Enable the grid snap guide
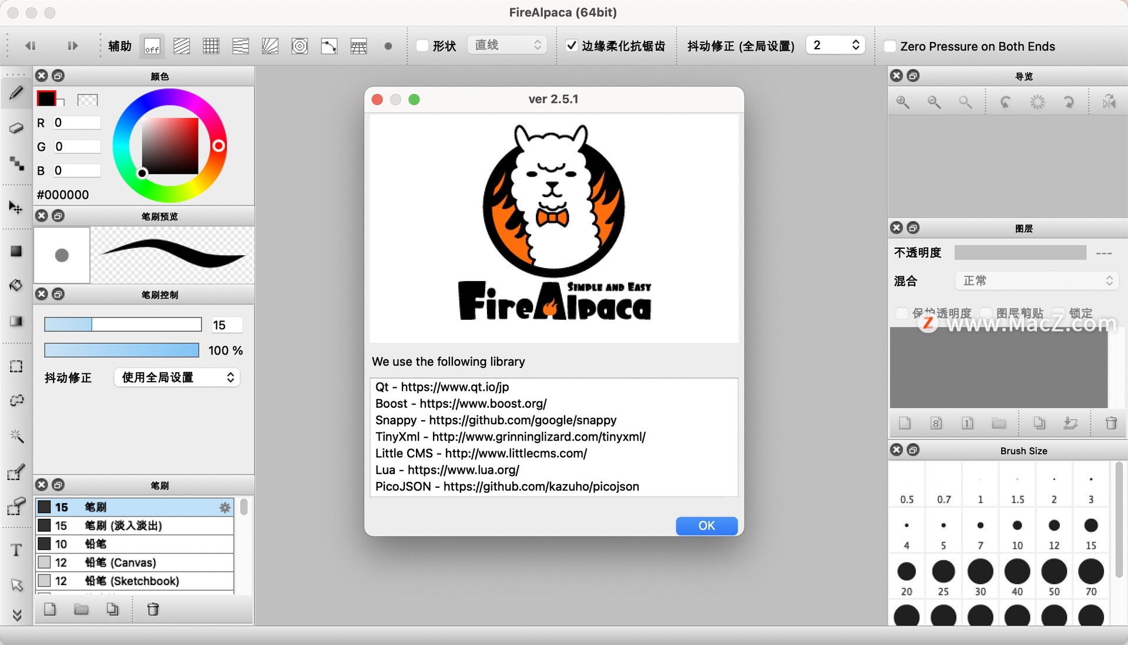 pyautogui.click(x=211, y=46)
